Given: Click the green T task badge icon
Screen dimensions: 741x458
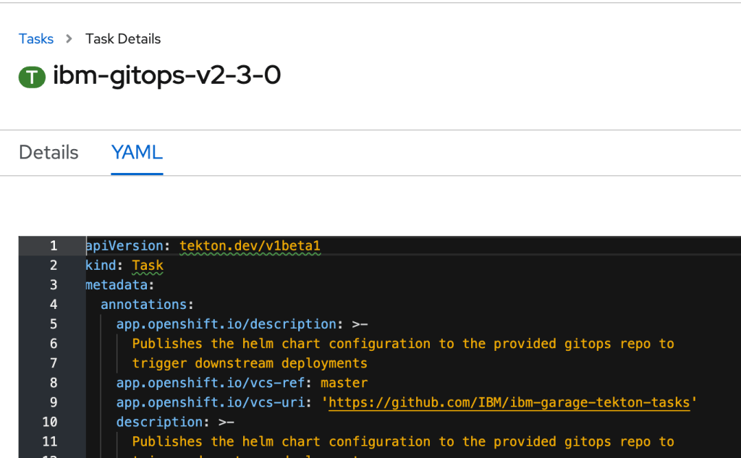Looking at the screenshot, I should (x=32, y=77).
